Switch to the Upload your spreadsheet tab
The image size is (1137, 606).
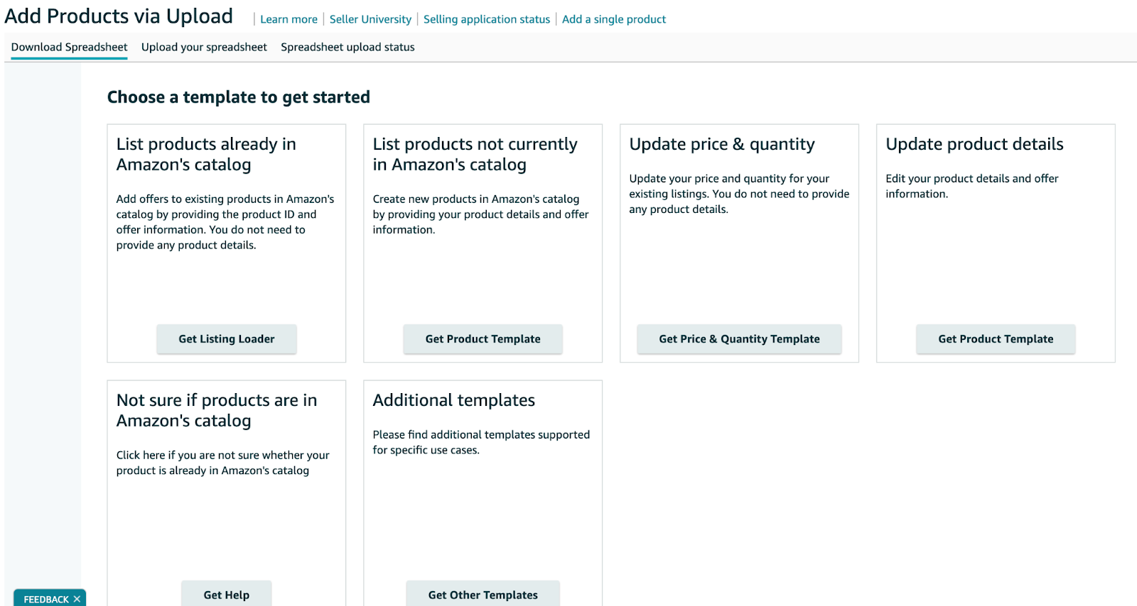tap(203, 47)
